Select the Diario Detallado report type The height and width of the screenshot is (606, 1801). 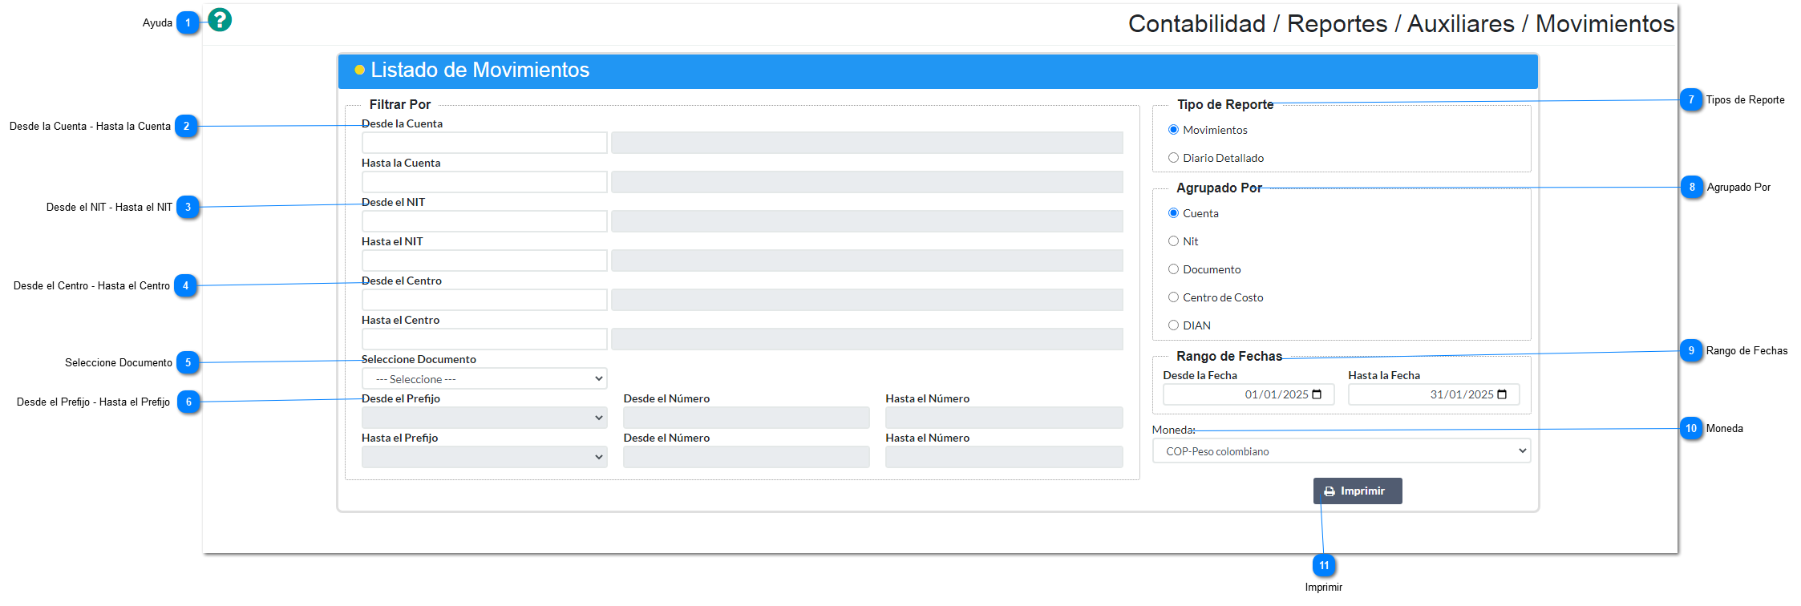[1174, 158]
